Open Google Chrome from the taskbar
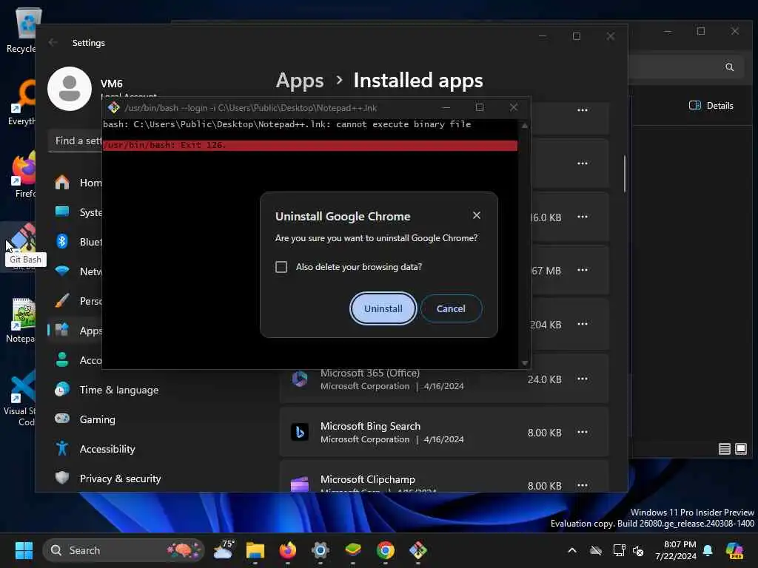Viewport: 758px width, 568px height. pos(385,550)
